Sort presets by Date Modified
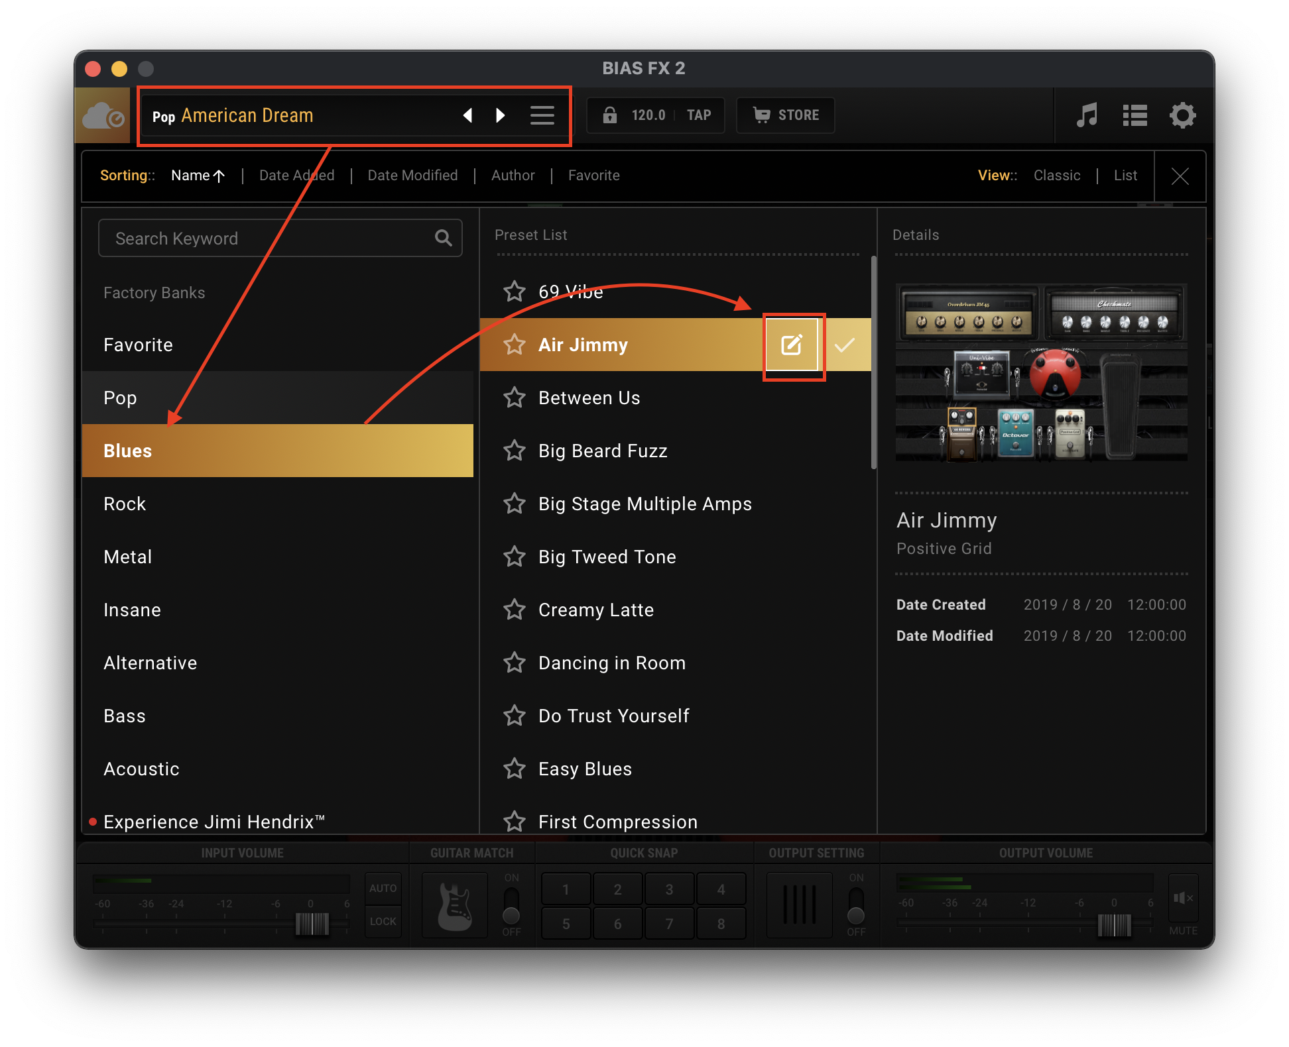1289x1047 pixels. (412, 176)
